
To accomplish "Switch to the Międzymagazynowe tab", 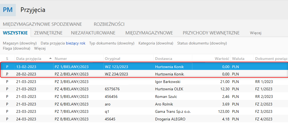I will pyautogui.click(x=149, y=33).
